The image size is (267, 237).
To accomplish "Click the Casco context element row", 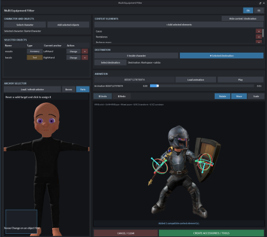I will [175, 31].
